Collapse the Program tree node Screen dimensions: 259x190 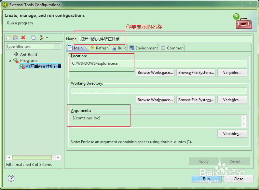point(10,61)
